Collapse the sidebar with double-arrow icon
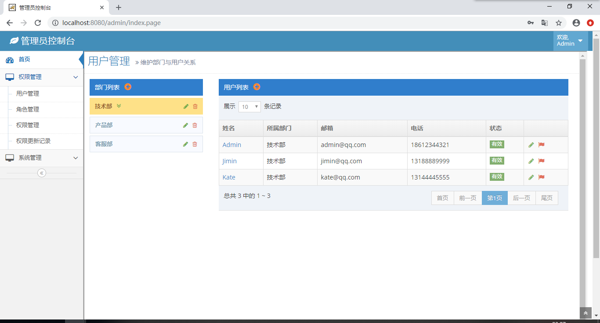The image size is (600, 323). [x=42, y=173]
